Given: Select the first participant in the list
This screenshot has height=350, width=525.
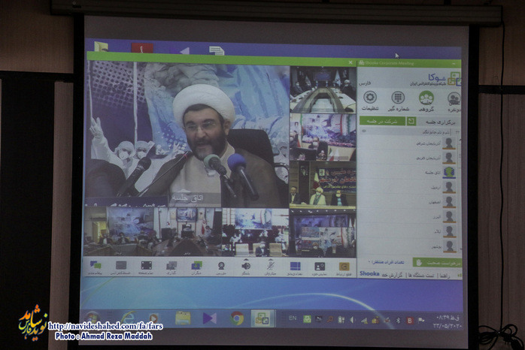Looking at the screenshot, I should tap(448, 143).
